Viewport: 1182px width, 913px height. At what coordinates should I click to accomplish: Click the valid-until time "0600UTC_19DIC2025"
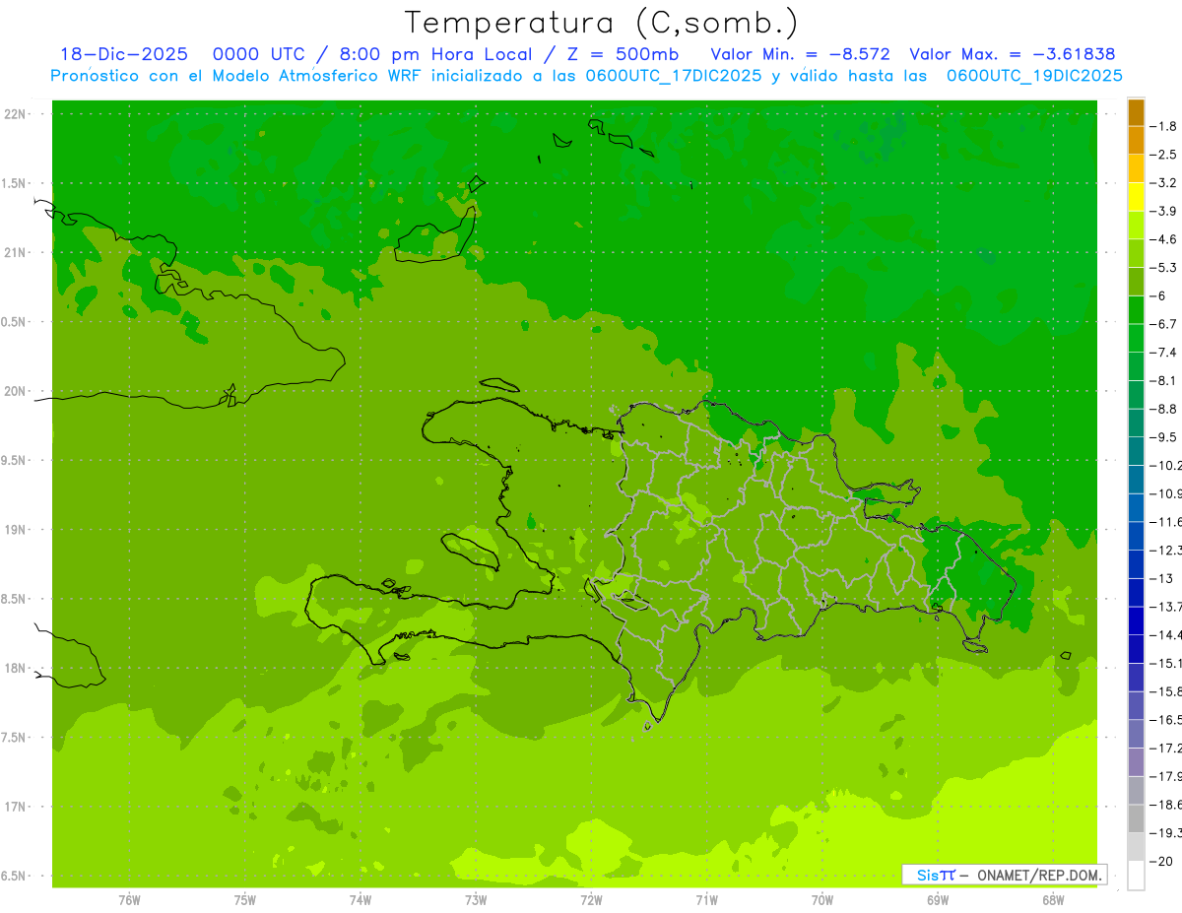1034,76
